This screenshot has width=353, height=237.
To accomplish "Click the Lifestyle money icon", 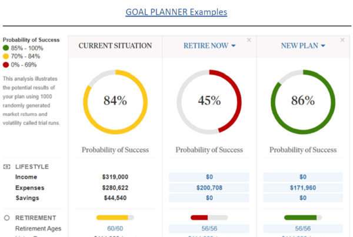I will click(6, 166).
